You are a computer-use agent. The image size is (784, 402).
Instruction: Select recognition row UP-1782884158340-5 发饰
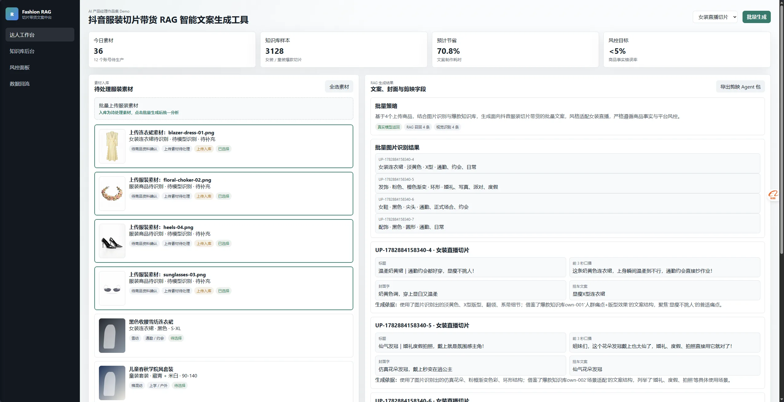[567, 183]
